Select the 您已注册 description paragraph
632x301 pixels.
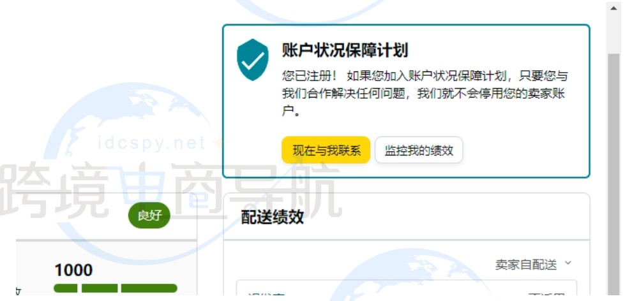425,94
